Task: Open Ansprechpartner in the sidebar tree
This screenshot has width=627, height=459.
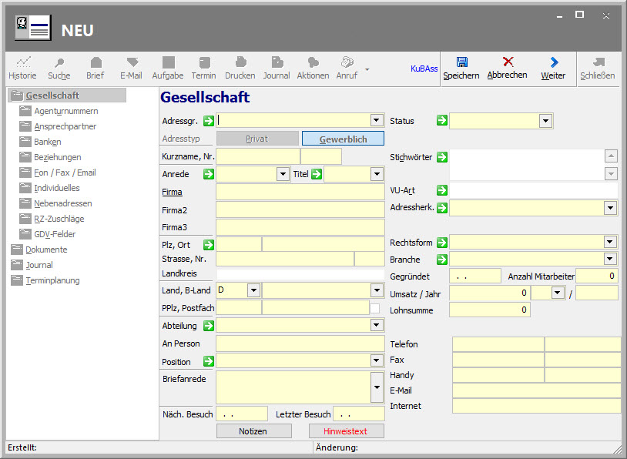Action: [x=65, y=126]
